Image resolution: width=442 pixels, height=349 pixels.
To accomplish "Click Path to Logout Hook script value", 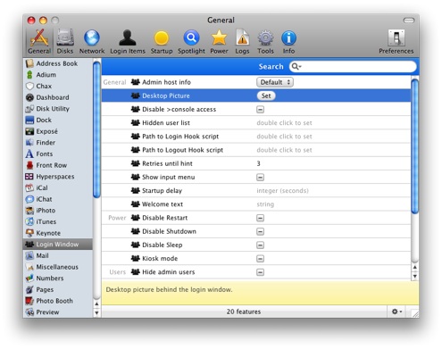I will (284, 150).
